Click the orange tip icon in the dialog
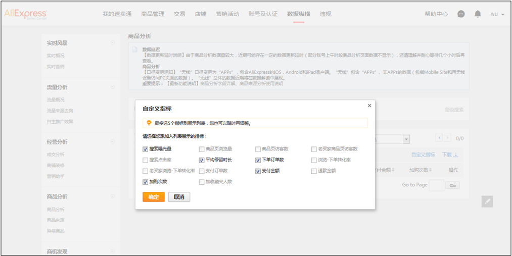This screenshot has height=256, width=512. click(149, 123)
